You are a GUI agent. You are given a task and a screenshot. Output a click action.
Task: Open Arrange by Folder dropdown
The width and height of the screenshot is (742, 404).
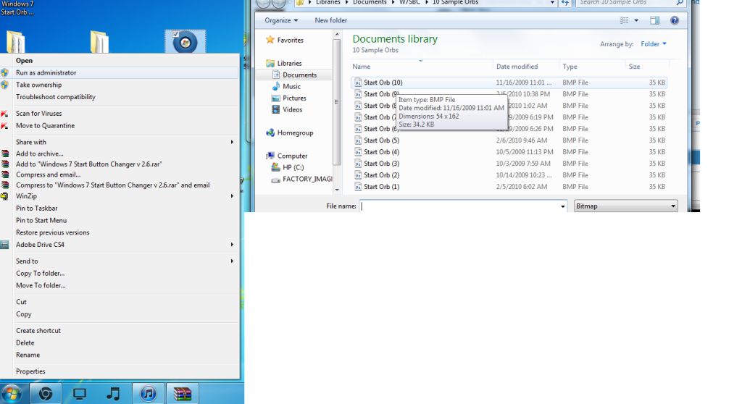(x=654, y=44)
